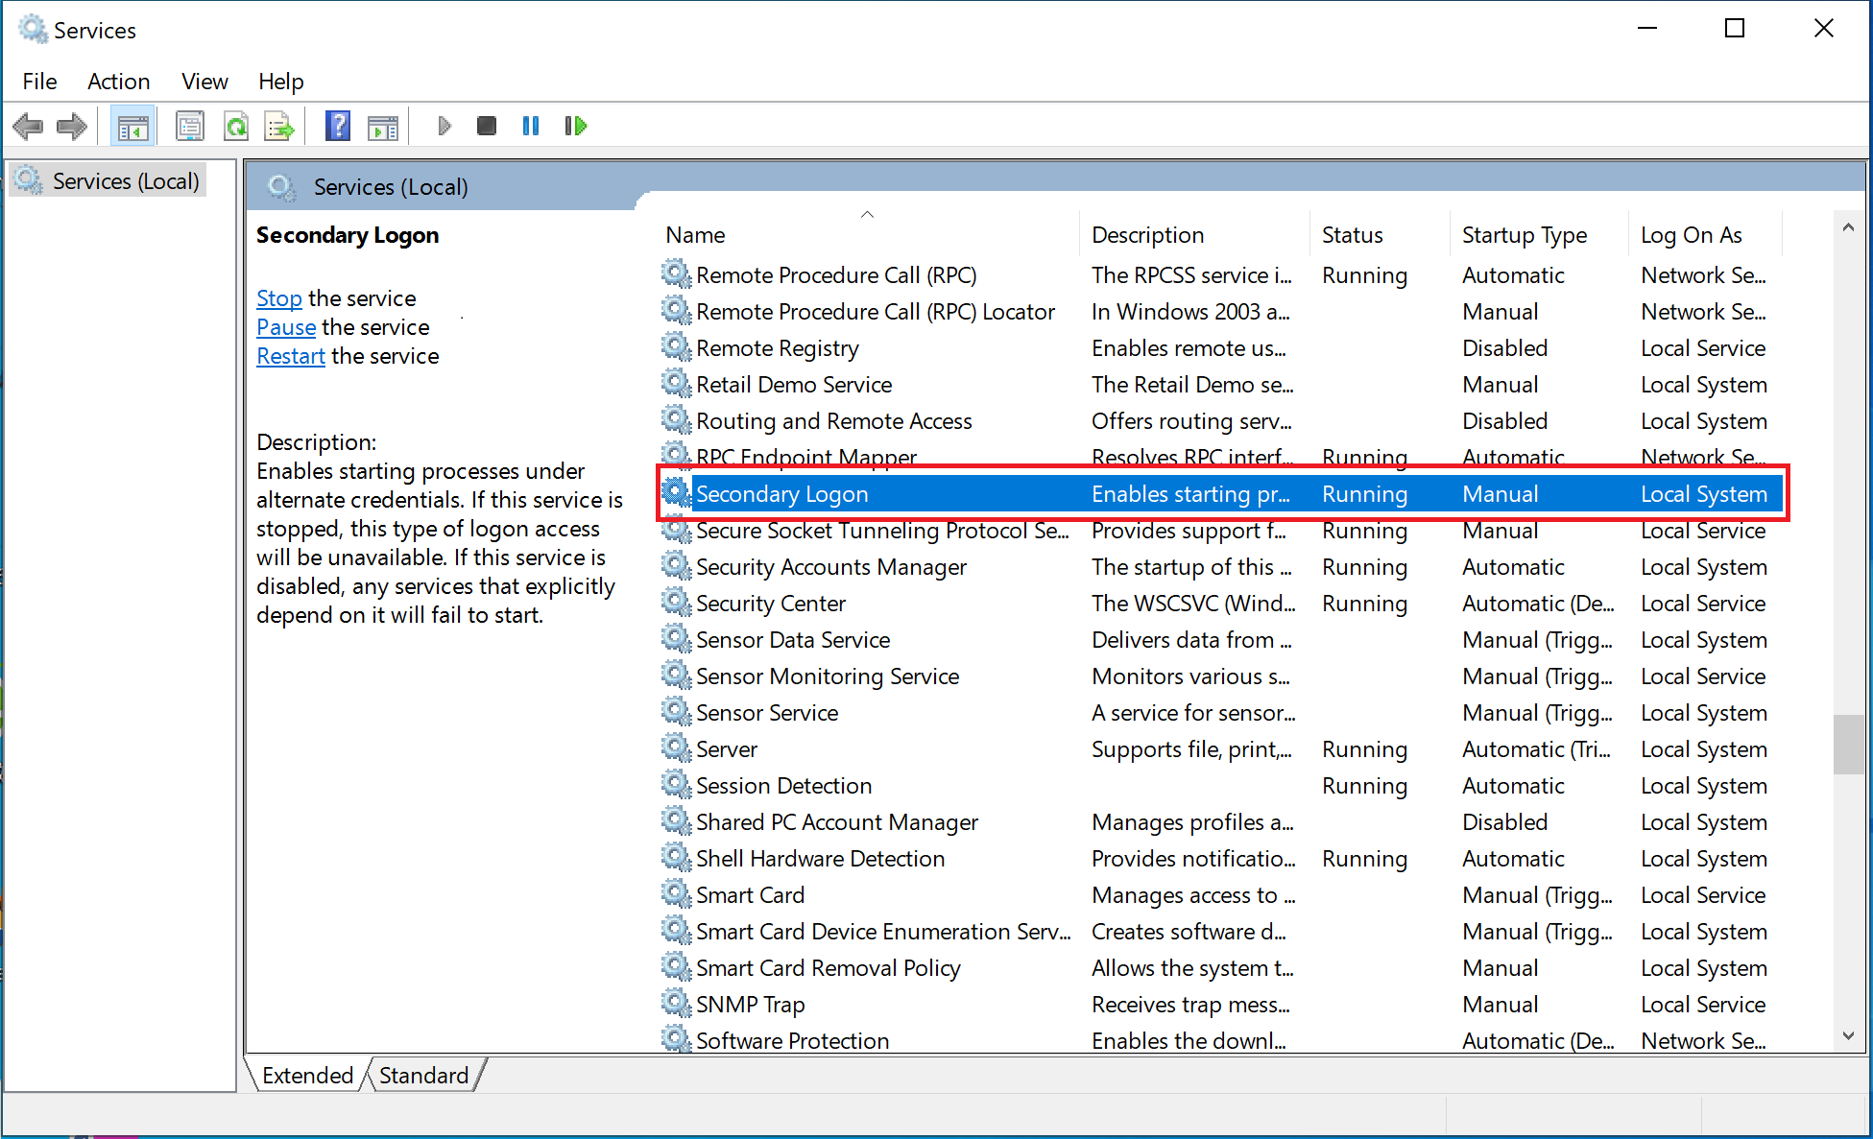Click the Start Service play icon
Image resolution: width=1873 pixels, height=1139 pixels.
click(444, 126)
